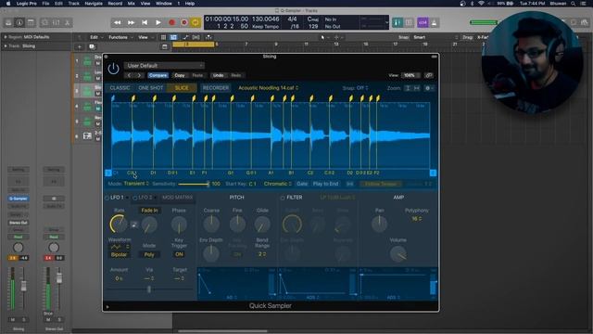593x334 pixels.
Task: Go to beginning with transport button
Action: (145, 22)
